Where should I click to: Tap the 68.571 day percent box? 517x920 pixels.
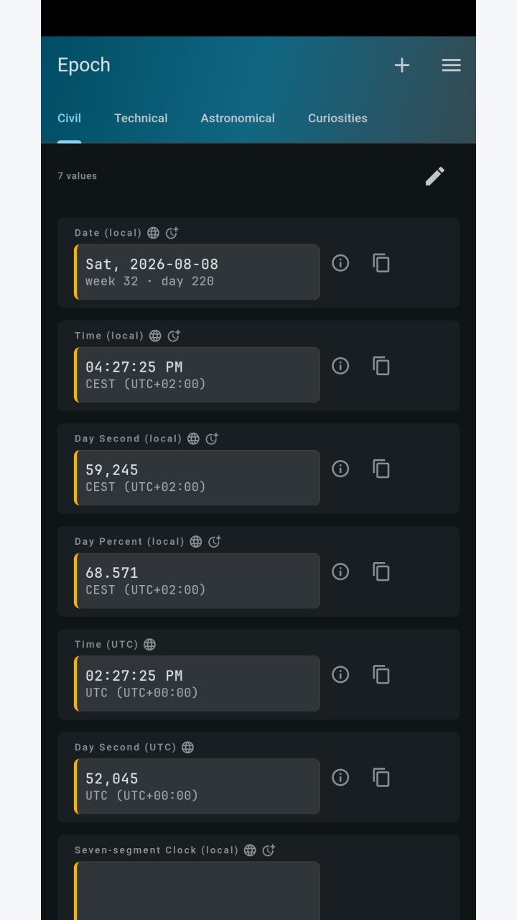point(197,580)
